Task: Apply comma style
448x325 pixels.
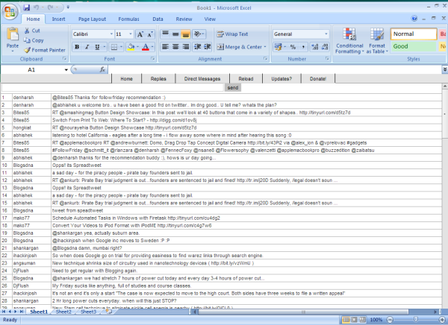Action: 303,47
